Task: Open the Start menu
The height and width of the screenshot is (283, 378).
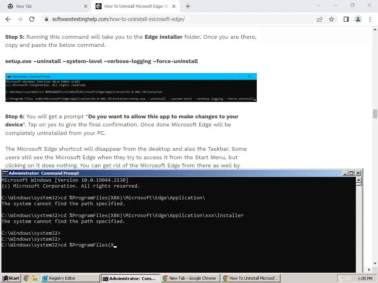Action: point(11,278)
